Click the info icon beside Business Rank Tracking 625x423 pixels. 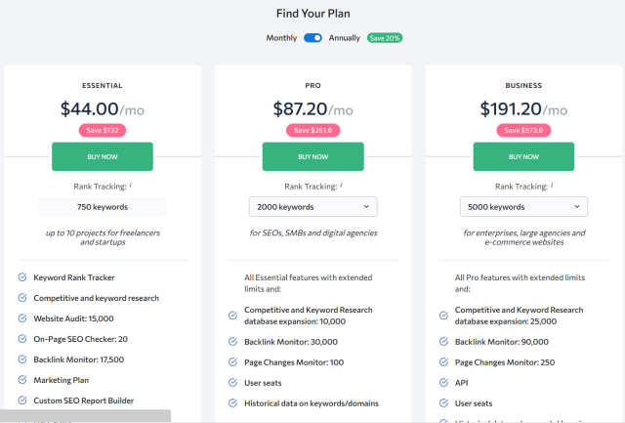[x=552, y=186]
